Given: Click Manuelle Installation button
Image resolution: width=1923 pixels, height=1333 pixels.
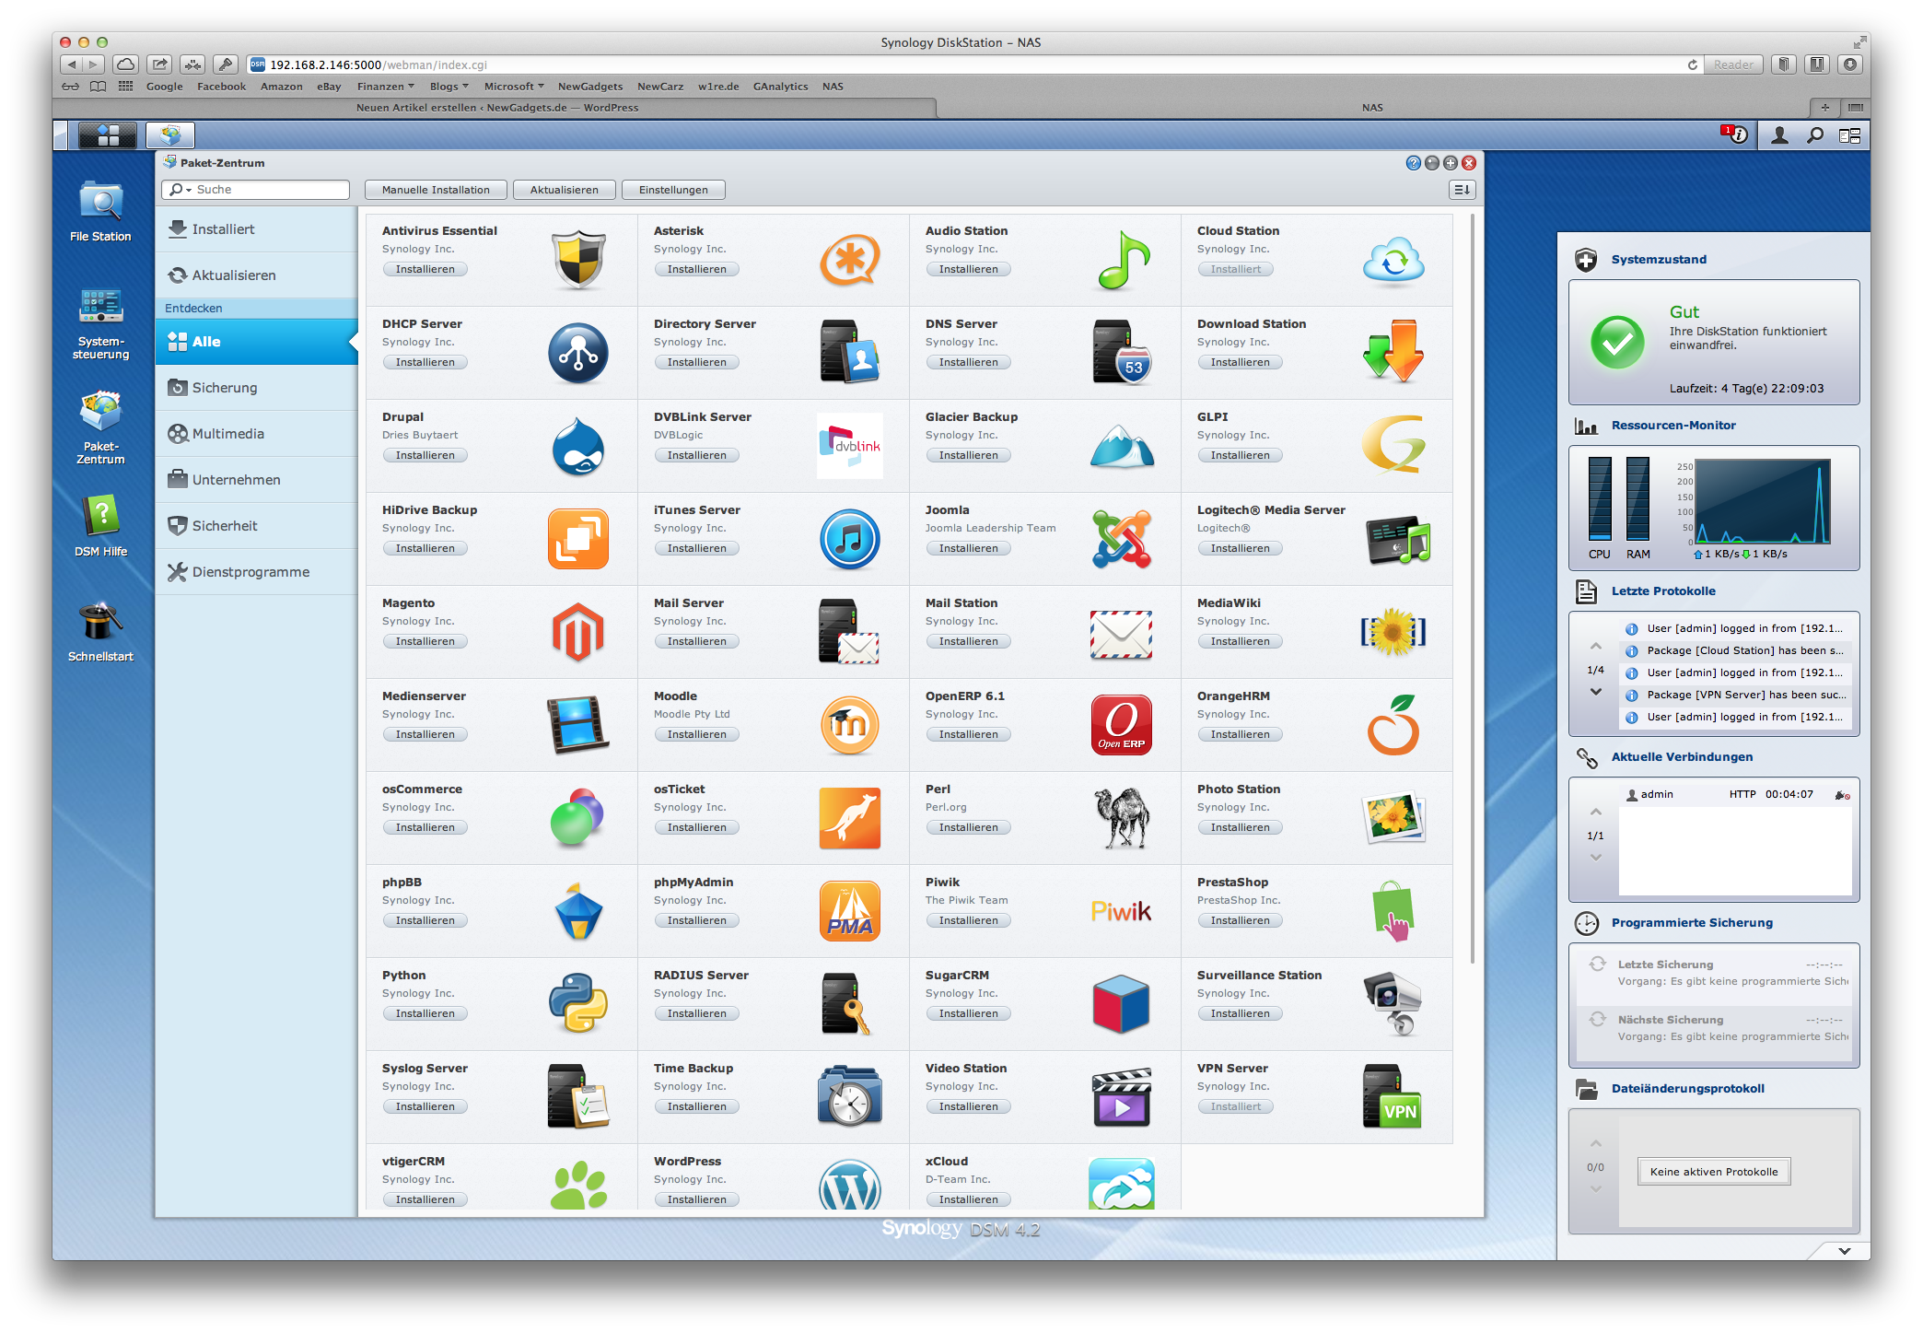Looking at the screenshot, I should (x=436, y=190).
